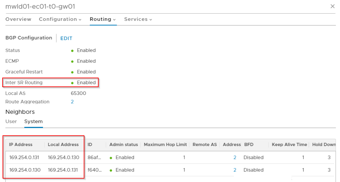Open address families link for neighbor 169.254.0.131
This screenshot has width=340, height=182.
[x=235, y=157]
